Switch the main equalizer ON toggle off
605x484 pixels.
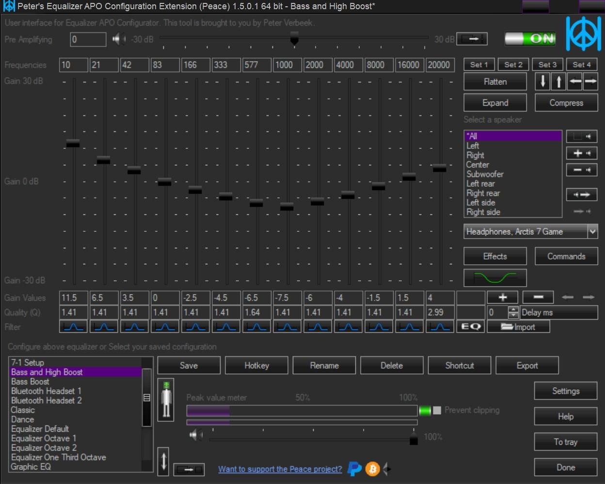530,37
